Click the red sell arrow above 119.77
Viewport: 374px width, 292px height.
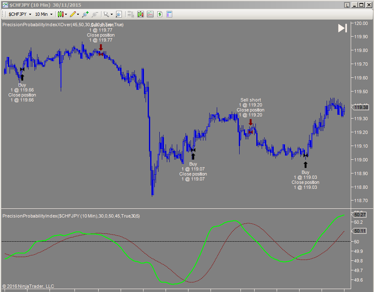101,48
